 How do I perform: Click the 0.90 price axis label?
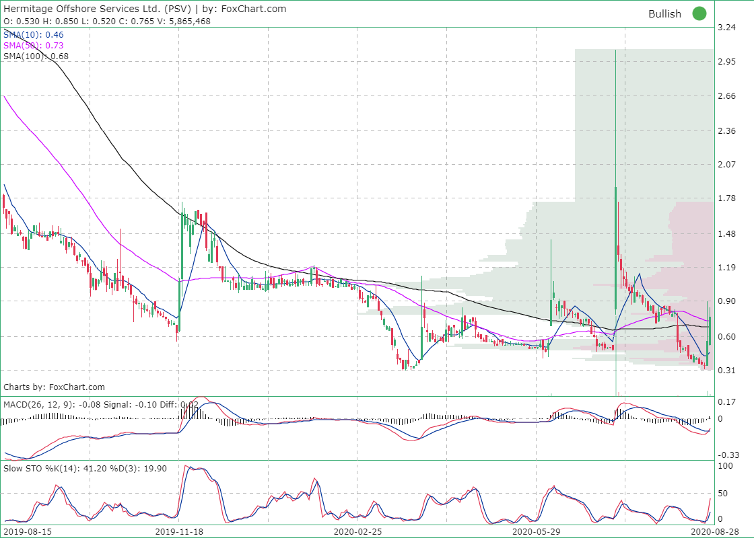click(726, 301)
